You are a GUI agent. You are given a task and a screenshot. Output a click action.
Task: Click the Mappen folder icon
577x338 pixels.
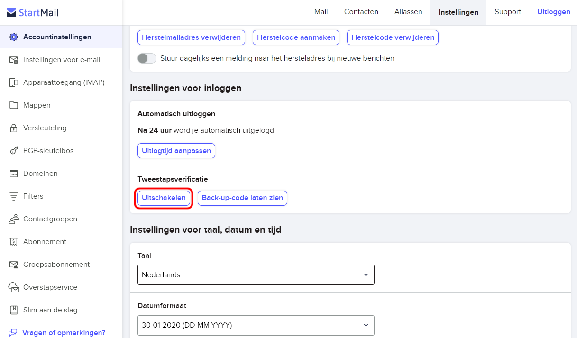click(x=14, y=105)
